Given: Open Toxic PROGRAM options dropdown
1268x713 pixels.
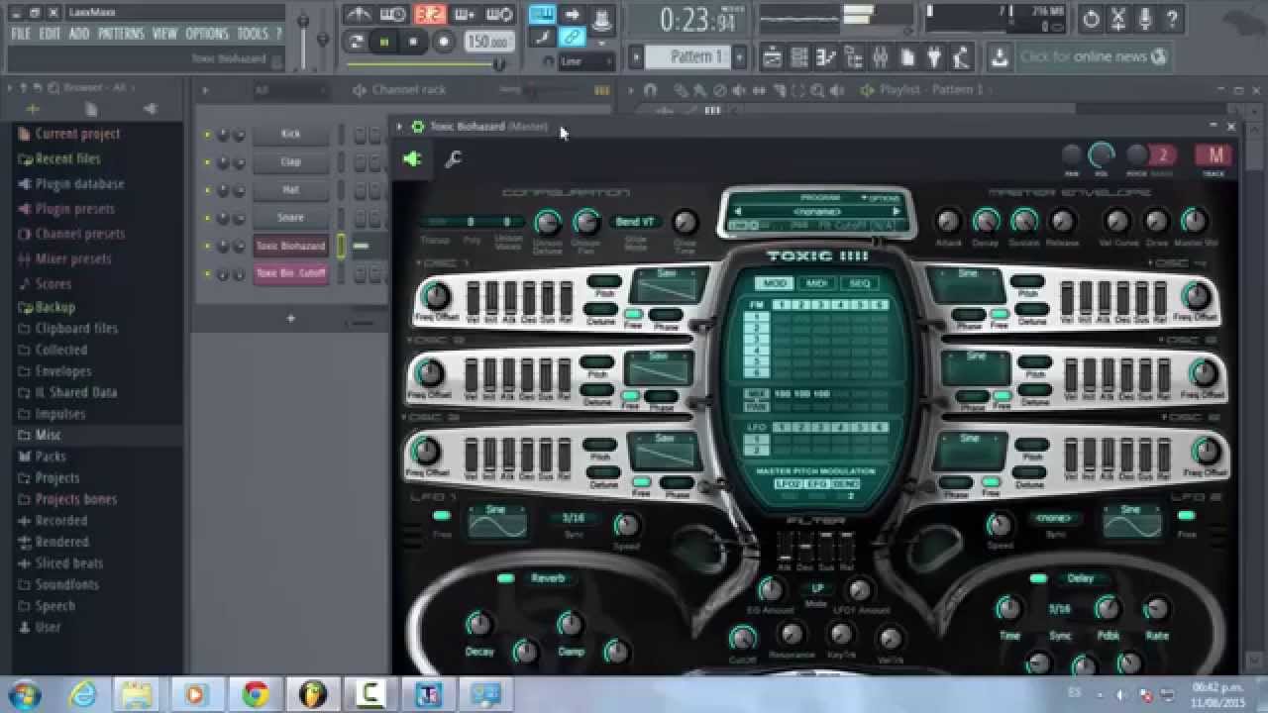Looking at the screenshot, I should pos(880,198).
